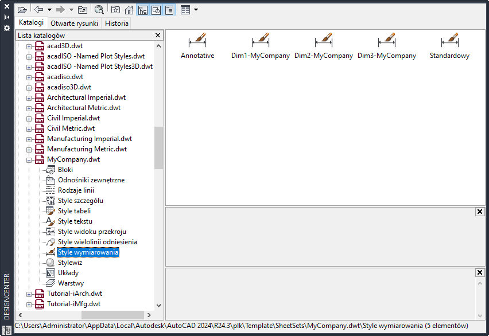Screen dimensions: 489x336
Task: Select the acadISO -Named Plot Styles.dwt file
Action: 96,56
